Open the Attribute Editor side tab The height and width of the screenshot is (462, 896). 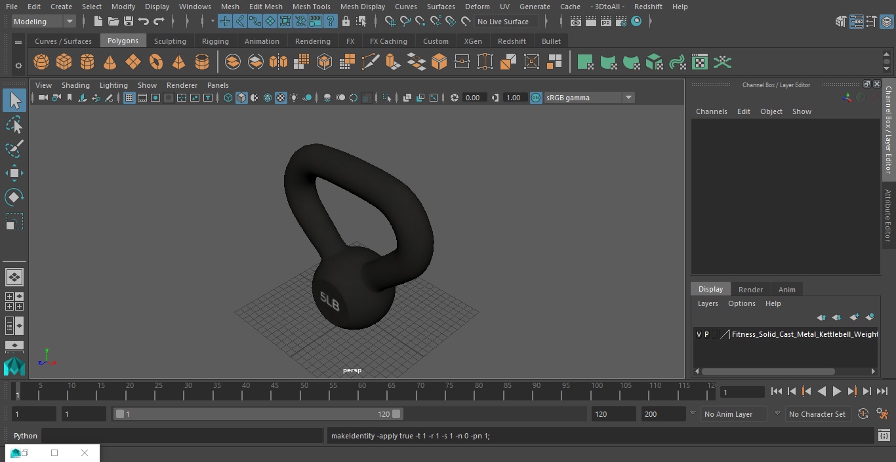[888, 216]
